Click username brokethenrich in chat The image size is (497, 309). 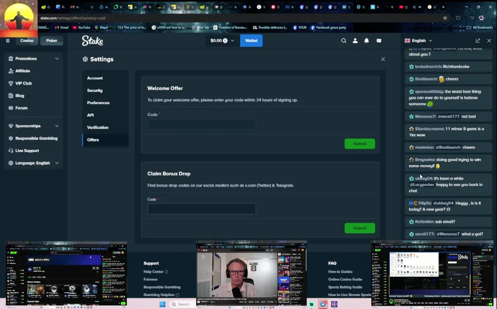[428, 67]
